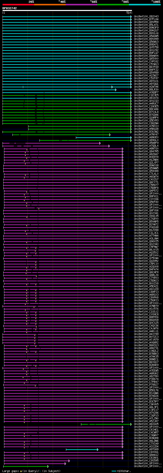Select hit UniRef100_A7NBT9
Screen dimensions: 163x473
pos(146,306)
